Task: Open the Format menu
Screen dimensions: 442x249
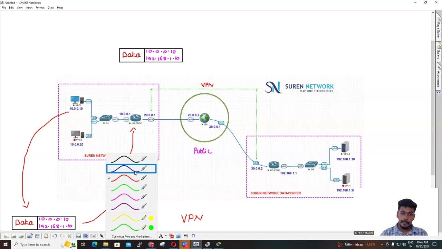Action: tap(40, 8)
